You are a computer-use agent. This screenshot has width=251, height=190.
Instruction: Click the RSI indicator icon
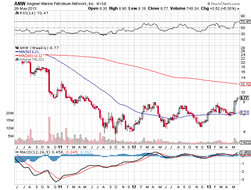(17, 13)
